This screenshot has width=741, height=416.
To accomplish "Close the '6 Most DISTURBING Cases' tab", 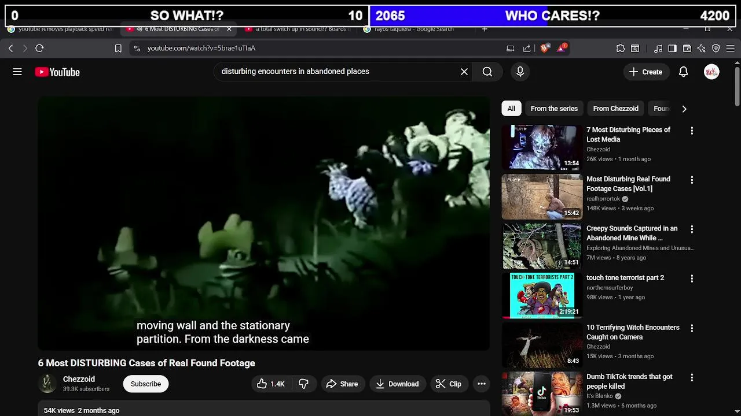I will 229,29.
